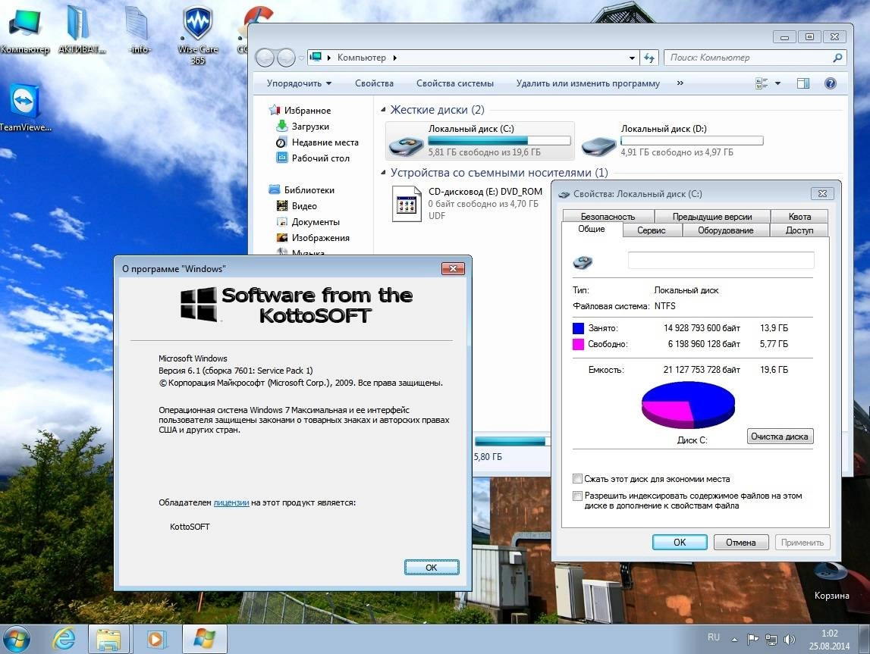This screenshot has height=654, width=870.
Task: Switch to the Оборудование tab
Action: (726, 230)
